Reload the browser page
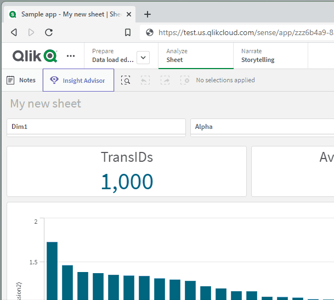The width and height of the screenshot is (334, 300). 49,32
